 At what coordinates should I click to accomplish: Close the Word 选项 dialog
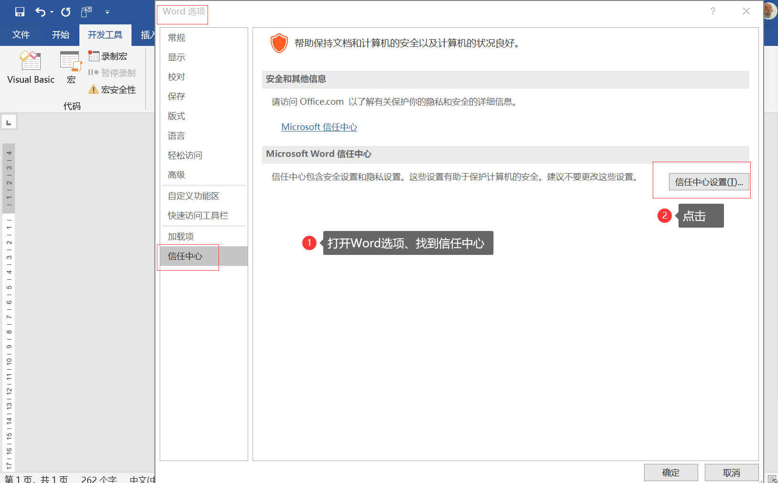[x=746, y=11]
